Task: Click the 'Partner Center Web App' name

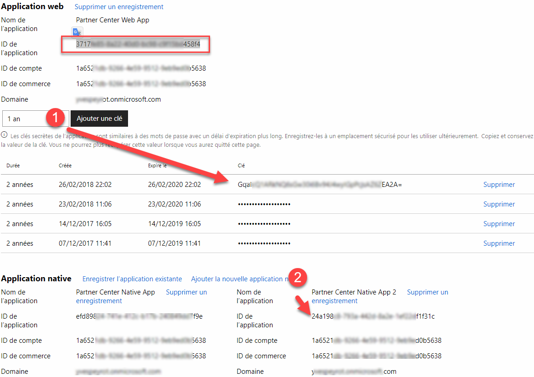Action: point(113,20)
